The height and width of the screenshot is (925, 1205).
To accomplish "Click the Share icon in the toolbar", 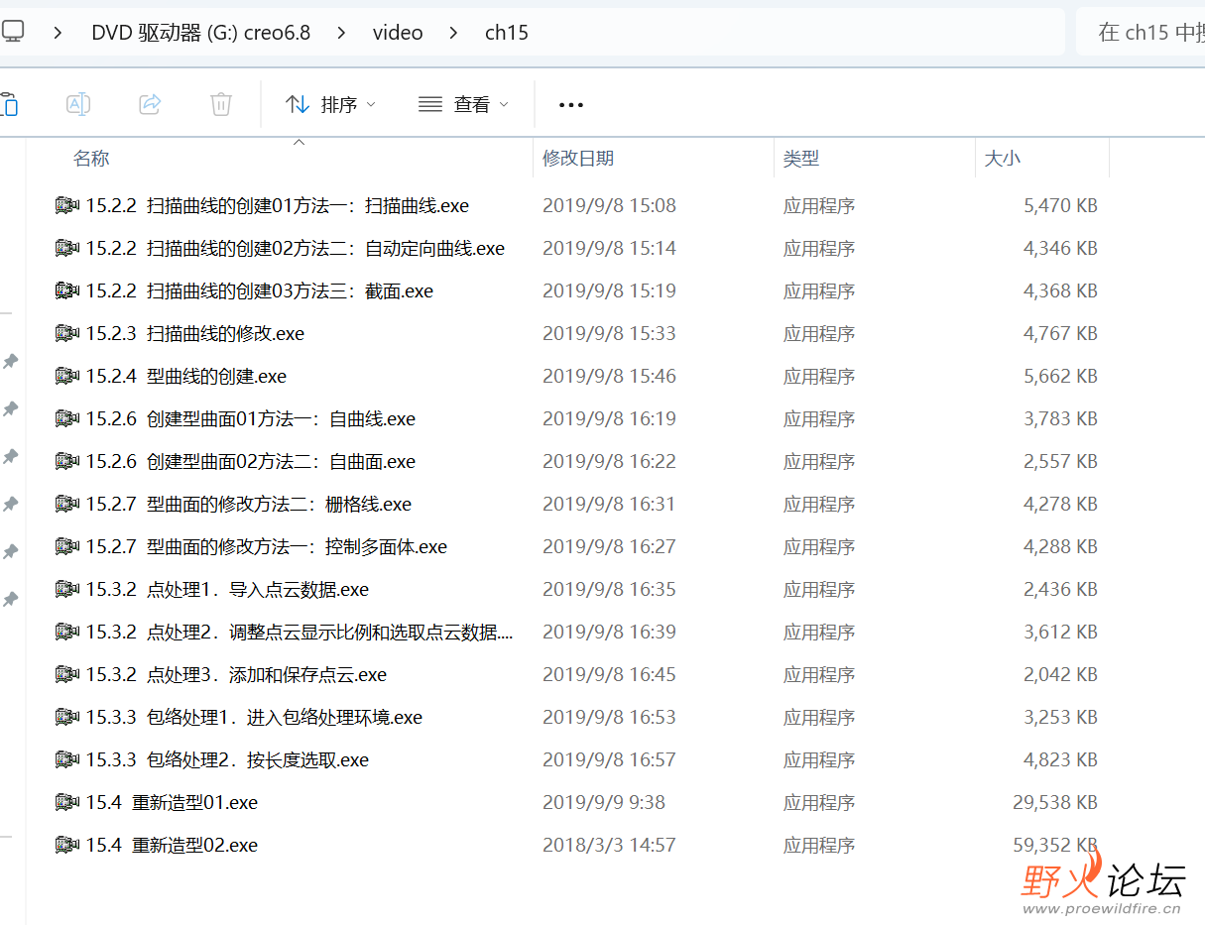I will pos(150,104).
